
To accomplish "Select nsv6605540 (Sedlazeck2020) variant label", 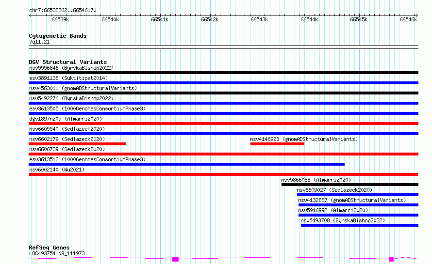I will tap(67, 129).
